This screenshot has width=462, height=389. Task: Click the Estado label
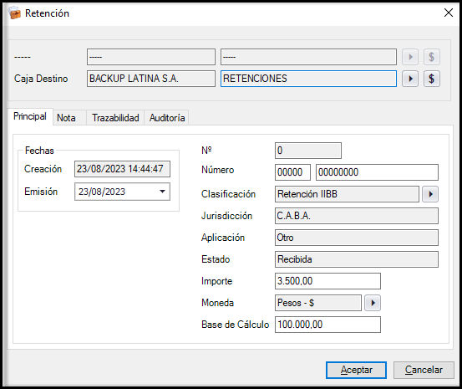click(216, 259)
